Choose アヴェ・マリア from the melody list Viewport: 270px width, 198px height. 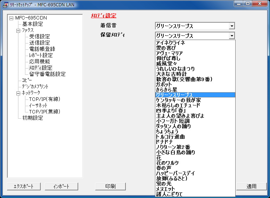[x=195, y=53]
